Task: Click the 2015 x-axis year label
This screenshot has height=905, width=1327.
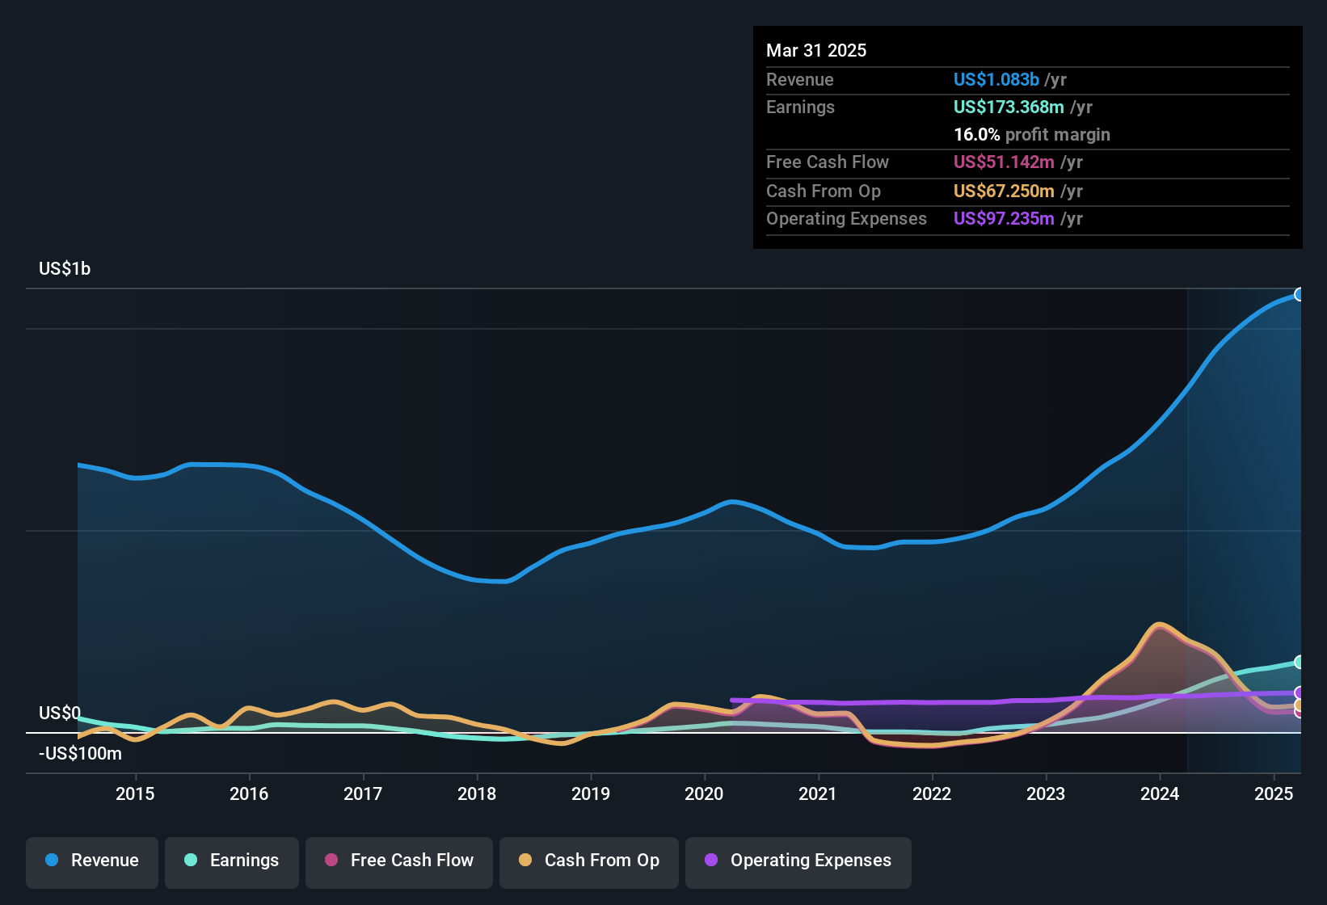Action: coord(135,793)
